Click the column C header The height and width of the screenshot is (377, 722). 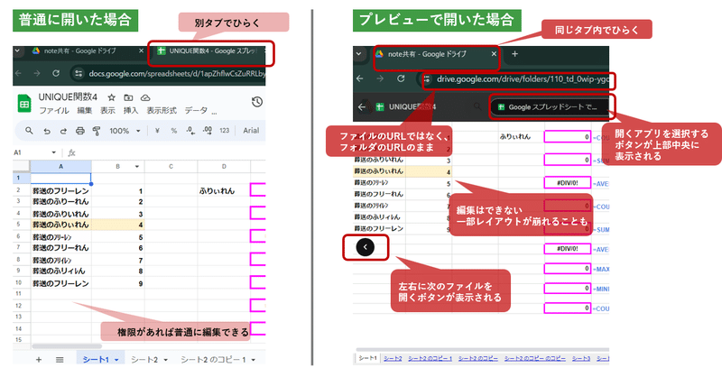click(171, 167)
